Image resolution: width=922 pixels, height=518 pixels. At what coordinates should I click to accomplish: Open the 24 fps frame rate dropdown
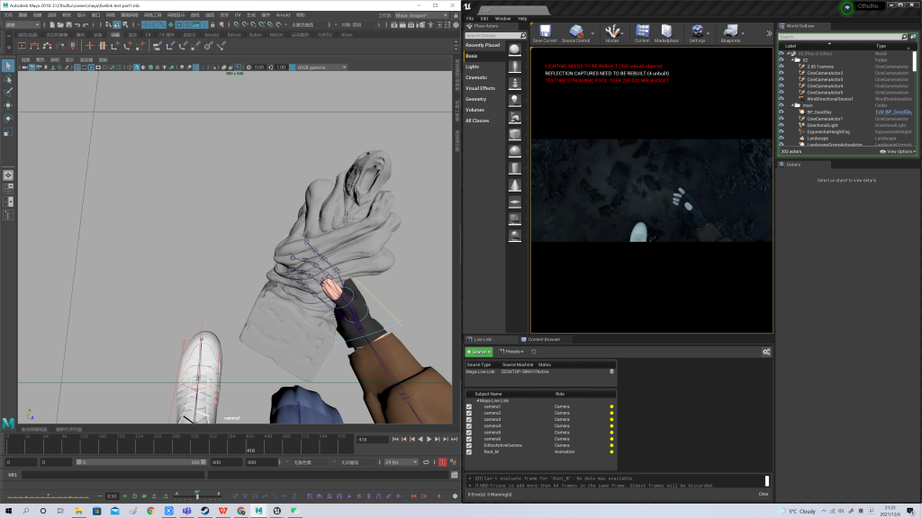pos(401,462)
